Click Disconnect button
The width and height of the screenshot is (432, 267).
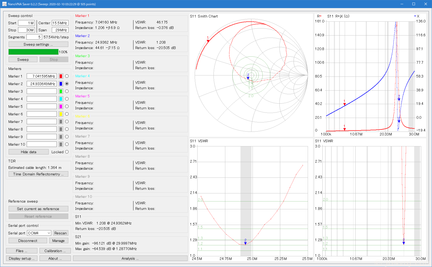(x=28, y=241)
